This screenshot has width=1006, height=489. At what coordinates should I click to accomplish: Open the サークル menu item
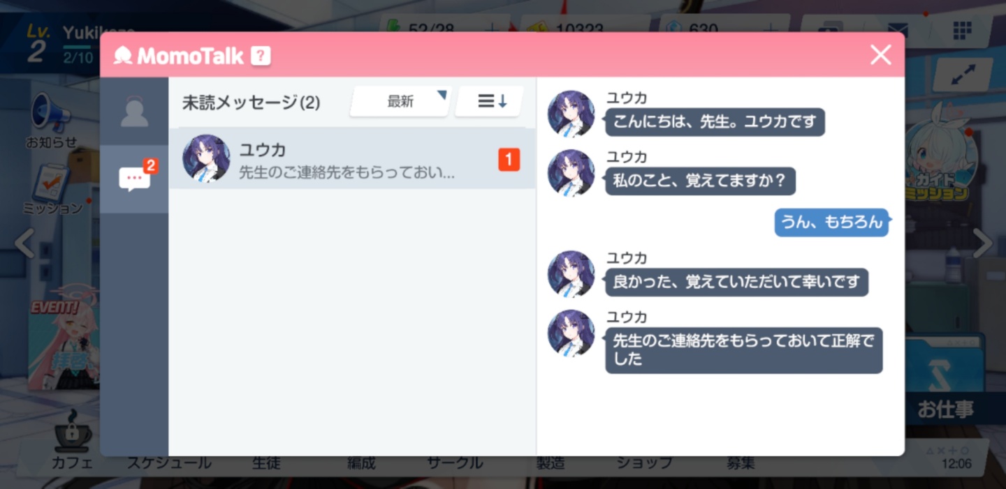coord(455,463)
